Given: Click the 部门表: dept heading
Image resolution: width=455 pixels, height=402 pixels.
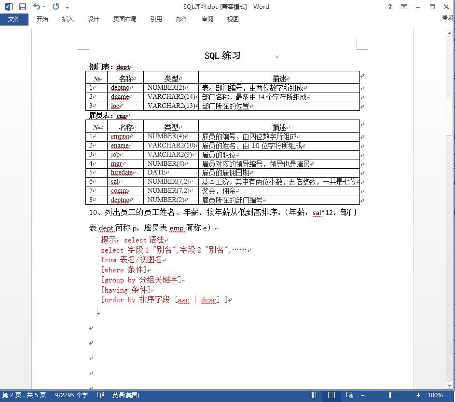Looking at the screenshot, I should [x=110, y=67].
